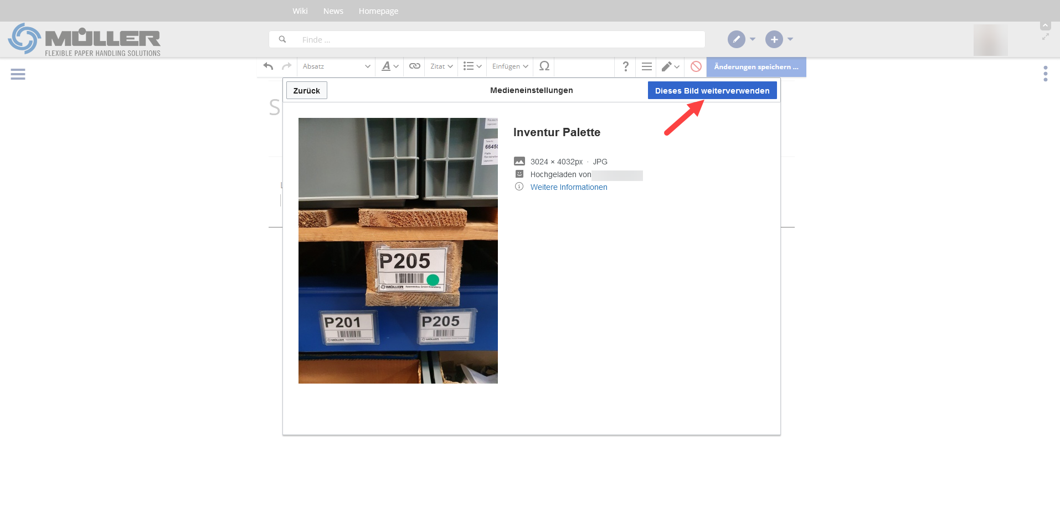Click the undo arrow in editor toolbar
Screen dimensions: 1060x512
(x=269, y=66)
